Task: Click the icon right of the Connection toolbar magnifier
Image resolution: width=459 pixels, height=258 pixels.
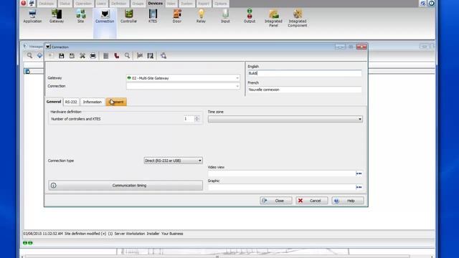Action: pyautogui.click(x=140, y=56)
